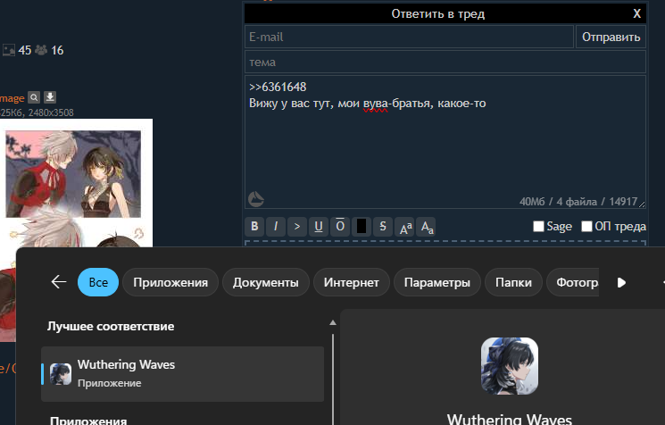Apply underline formatting with U button
Viewport: 665px width, 425px height.
point(319,227)
